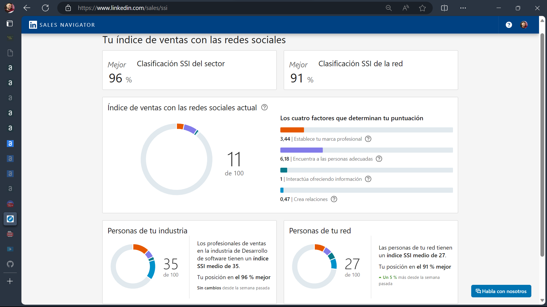
Task: Click the scrollbar up arrow
Action: click(x=542, y=20)
